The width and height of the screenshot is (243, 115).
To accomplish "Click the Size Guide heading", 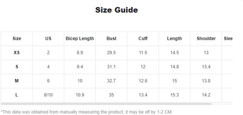I will (x=117, y=10).
